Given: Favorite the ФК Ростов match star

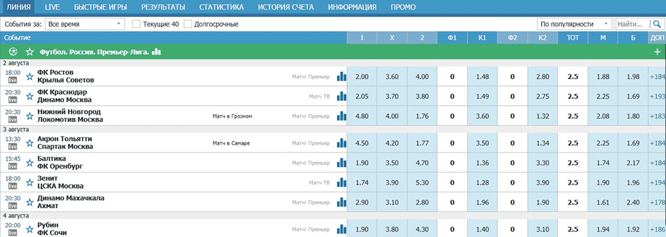Looking at the screenshot, I should (30, 76).
